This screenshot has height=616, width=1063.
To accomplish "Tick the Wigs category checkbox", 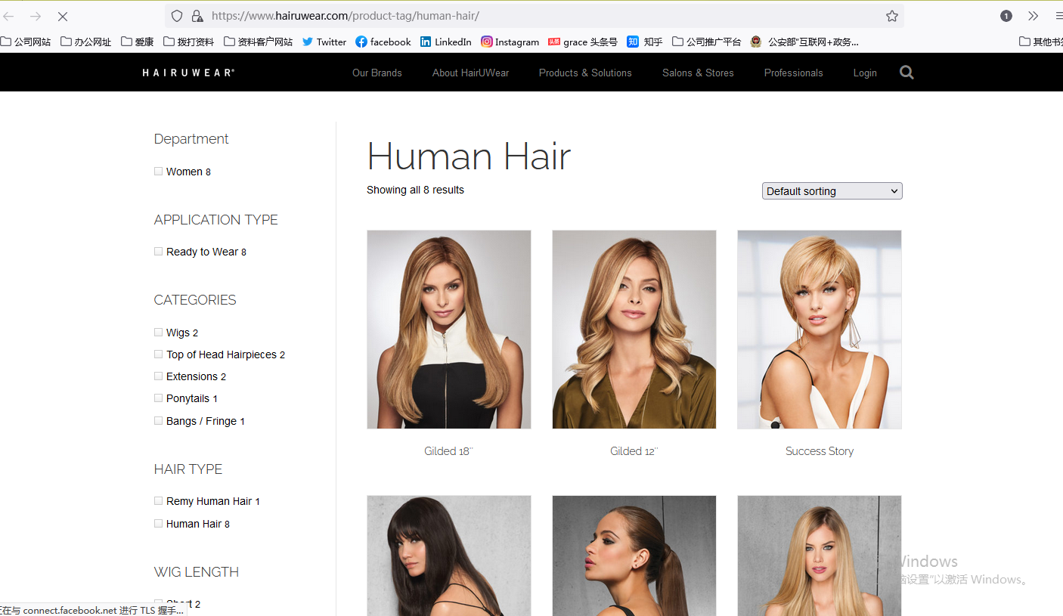I will coord(159,333).
